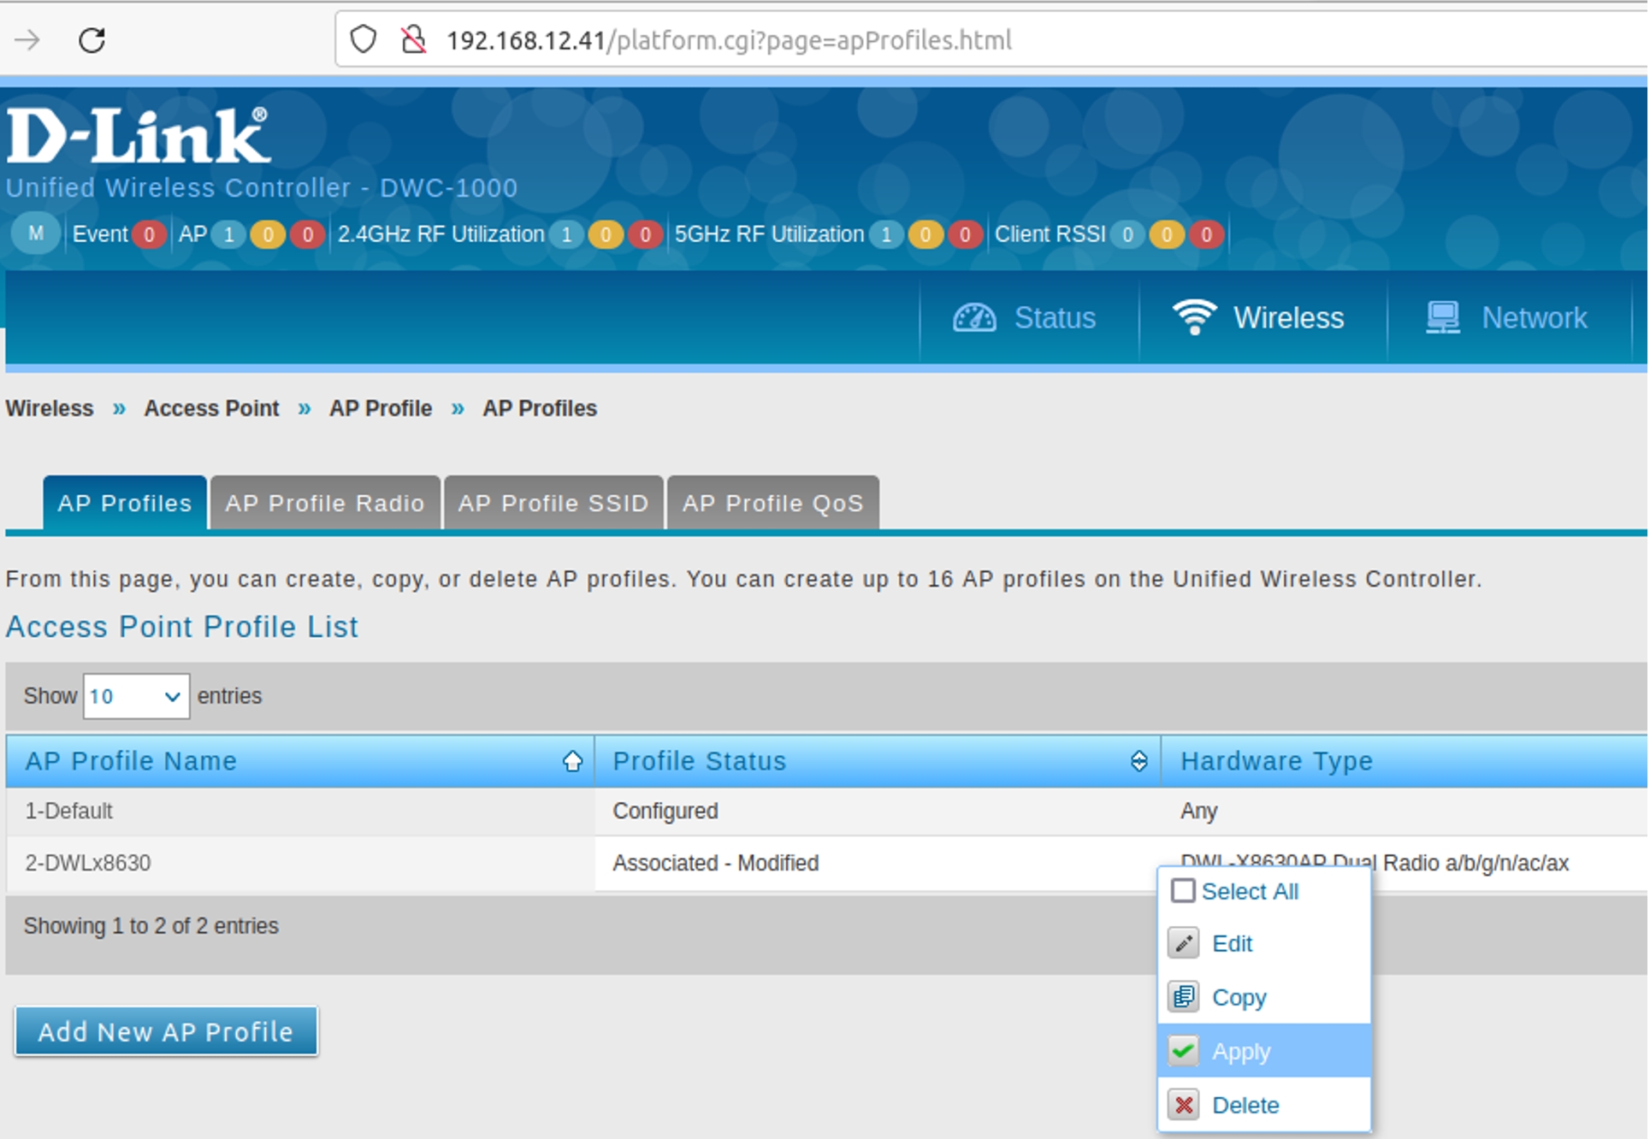Sort by Profile Status column arrows

1138,761
